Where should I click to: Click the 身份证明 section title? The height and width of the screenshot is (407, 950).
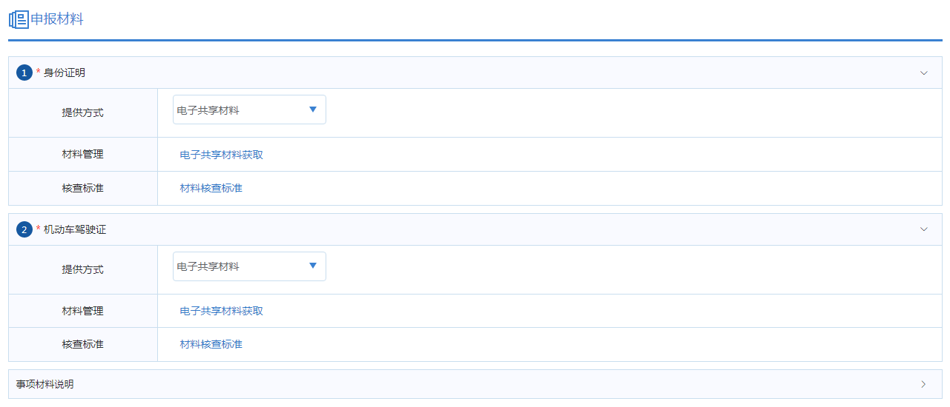pyautogui.click(x=64, y=73)
